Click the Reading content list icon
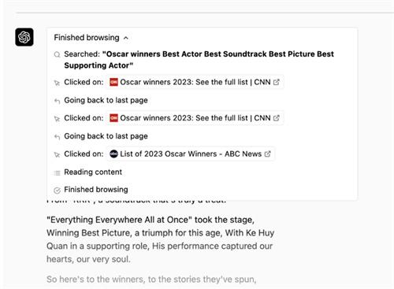 57,172
